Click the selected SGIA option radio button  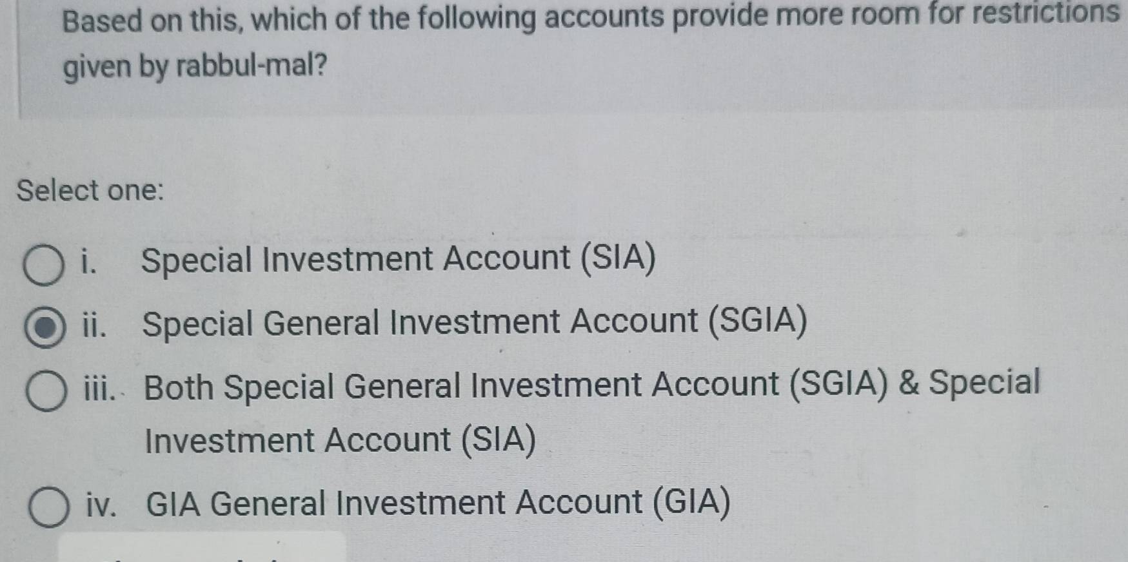click(45, 328)
